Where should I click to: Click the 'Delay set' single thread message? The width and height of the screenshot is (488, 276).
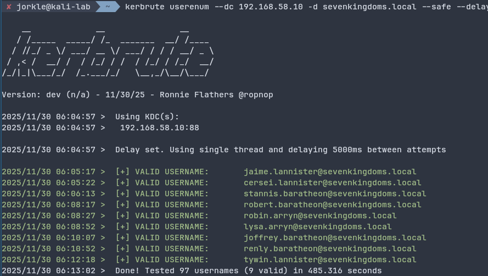281,150
